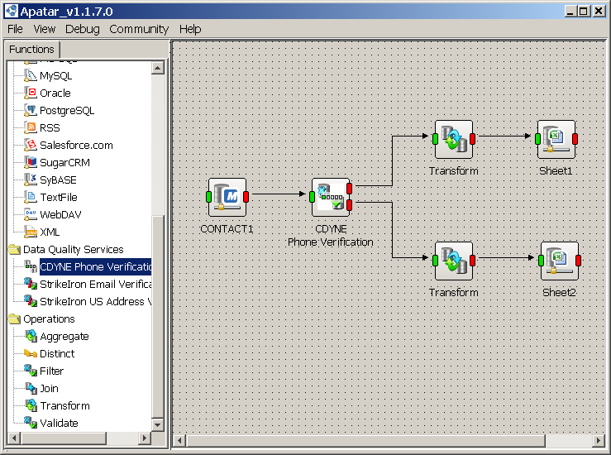Click the 'Distinct' tree label
Image resolution: width=611 pixels, height=455 pixels.
[57, 353]
